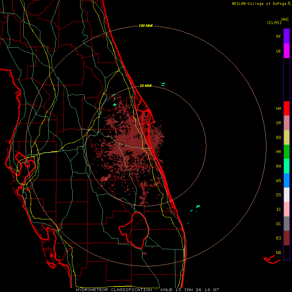Click the "[CLAS]" unit label

tap(274, 22)
